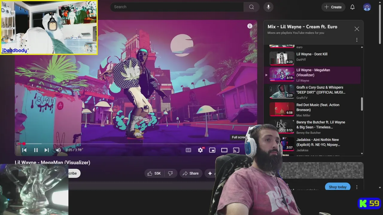
Task: Go to previous video in playlist
Action: click(x=25, y=150)
